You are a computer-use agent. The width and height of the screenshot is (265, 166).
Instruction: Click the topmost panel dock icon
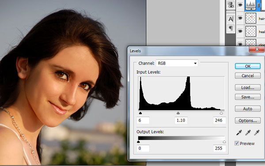[x=231, y=4]
